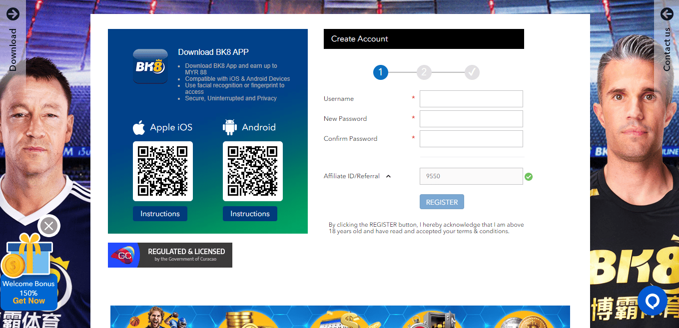Click the Contact us vertical label
The width and height of the screenshot is (679, 328).
click(x=667, y=49)
